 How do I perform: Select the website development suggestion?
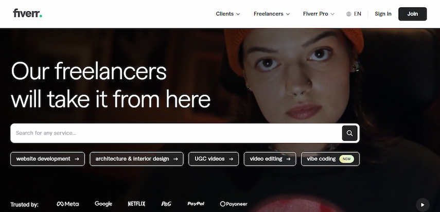[47, 159]
